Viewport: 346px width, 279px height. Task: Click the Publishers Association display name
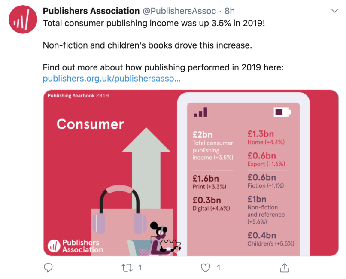coord(91,11)
